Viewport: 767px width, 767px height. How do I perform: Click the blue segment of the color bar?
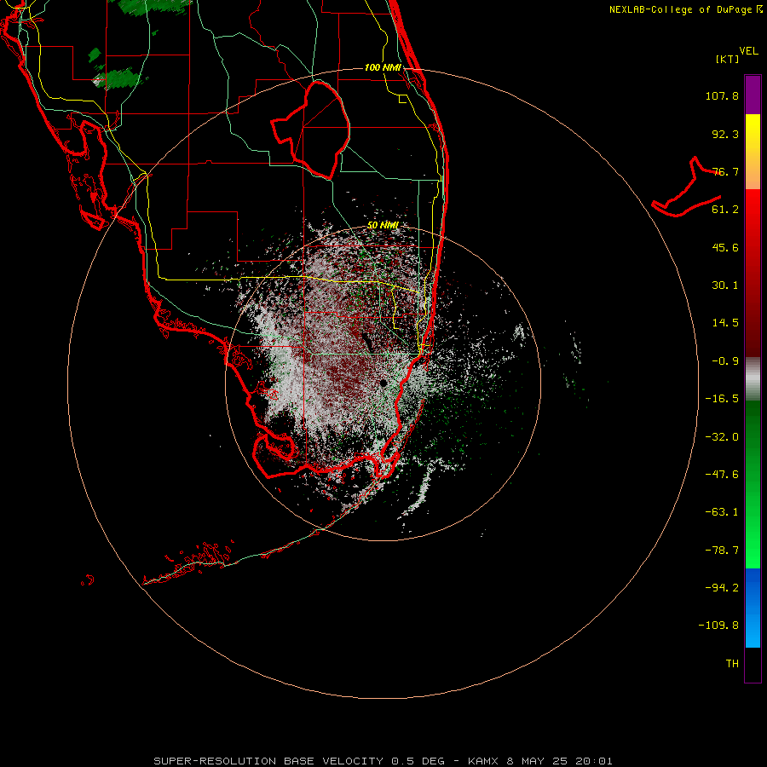(753, 608)
